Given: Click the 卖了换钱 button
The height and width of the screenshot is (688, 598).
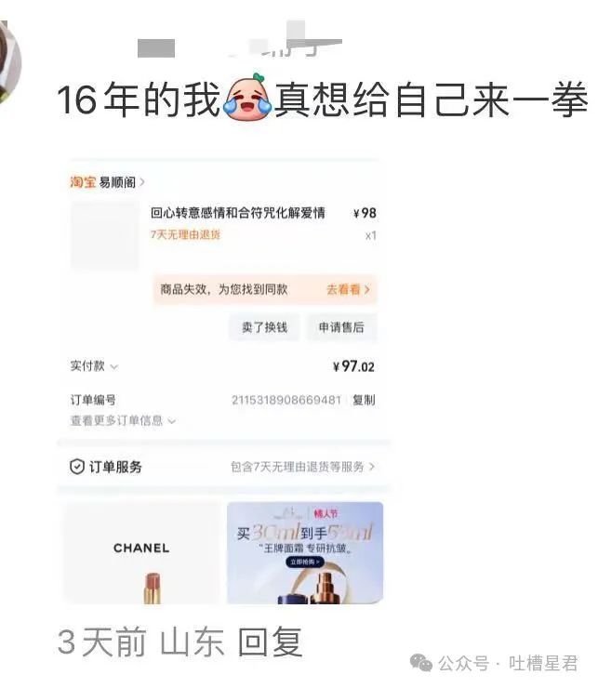Looking at the screenshot, I should pos(264,327).
